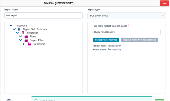
Task: Click the Integration project name value
Action: click(115, 46)
